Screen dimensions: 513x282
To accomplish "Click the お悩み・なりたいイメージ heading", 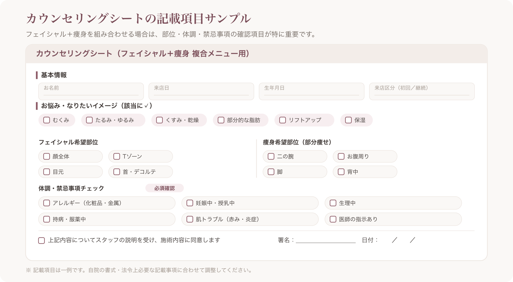I will 97,106.
